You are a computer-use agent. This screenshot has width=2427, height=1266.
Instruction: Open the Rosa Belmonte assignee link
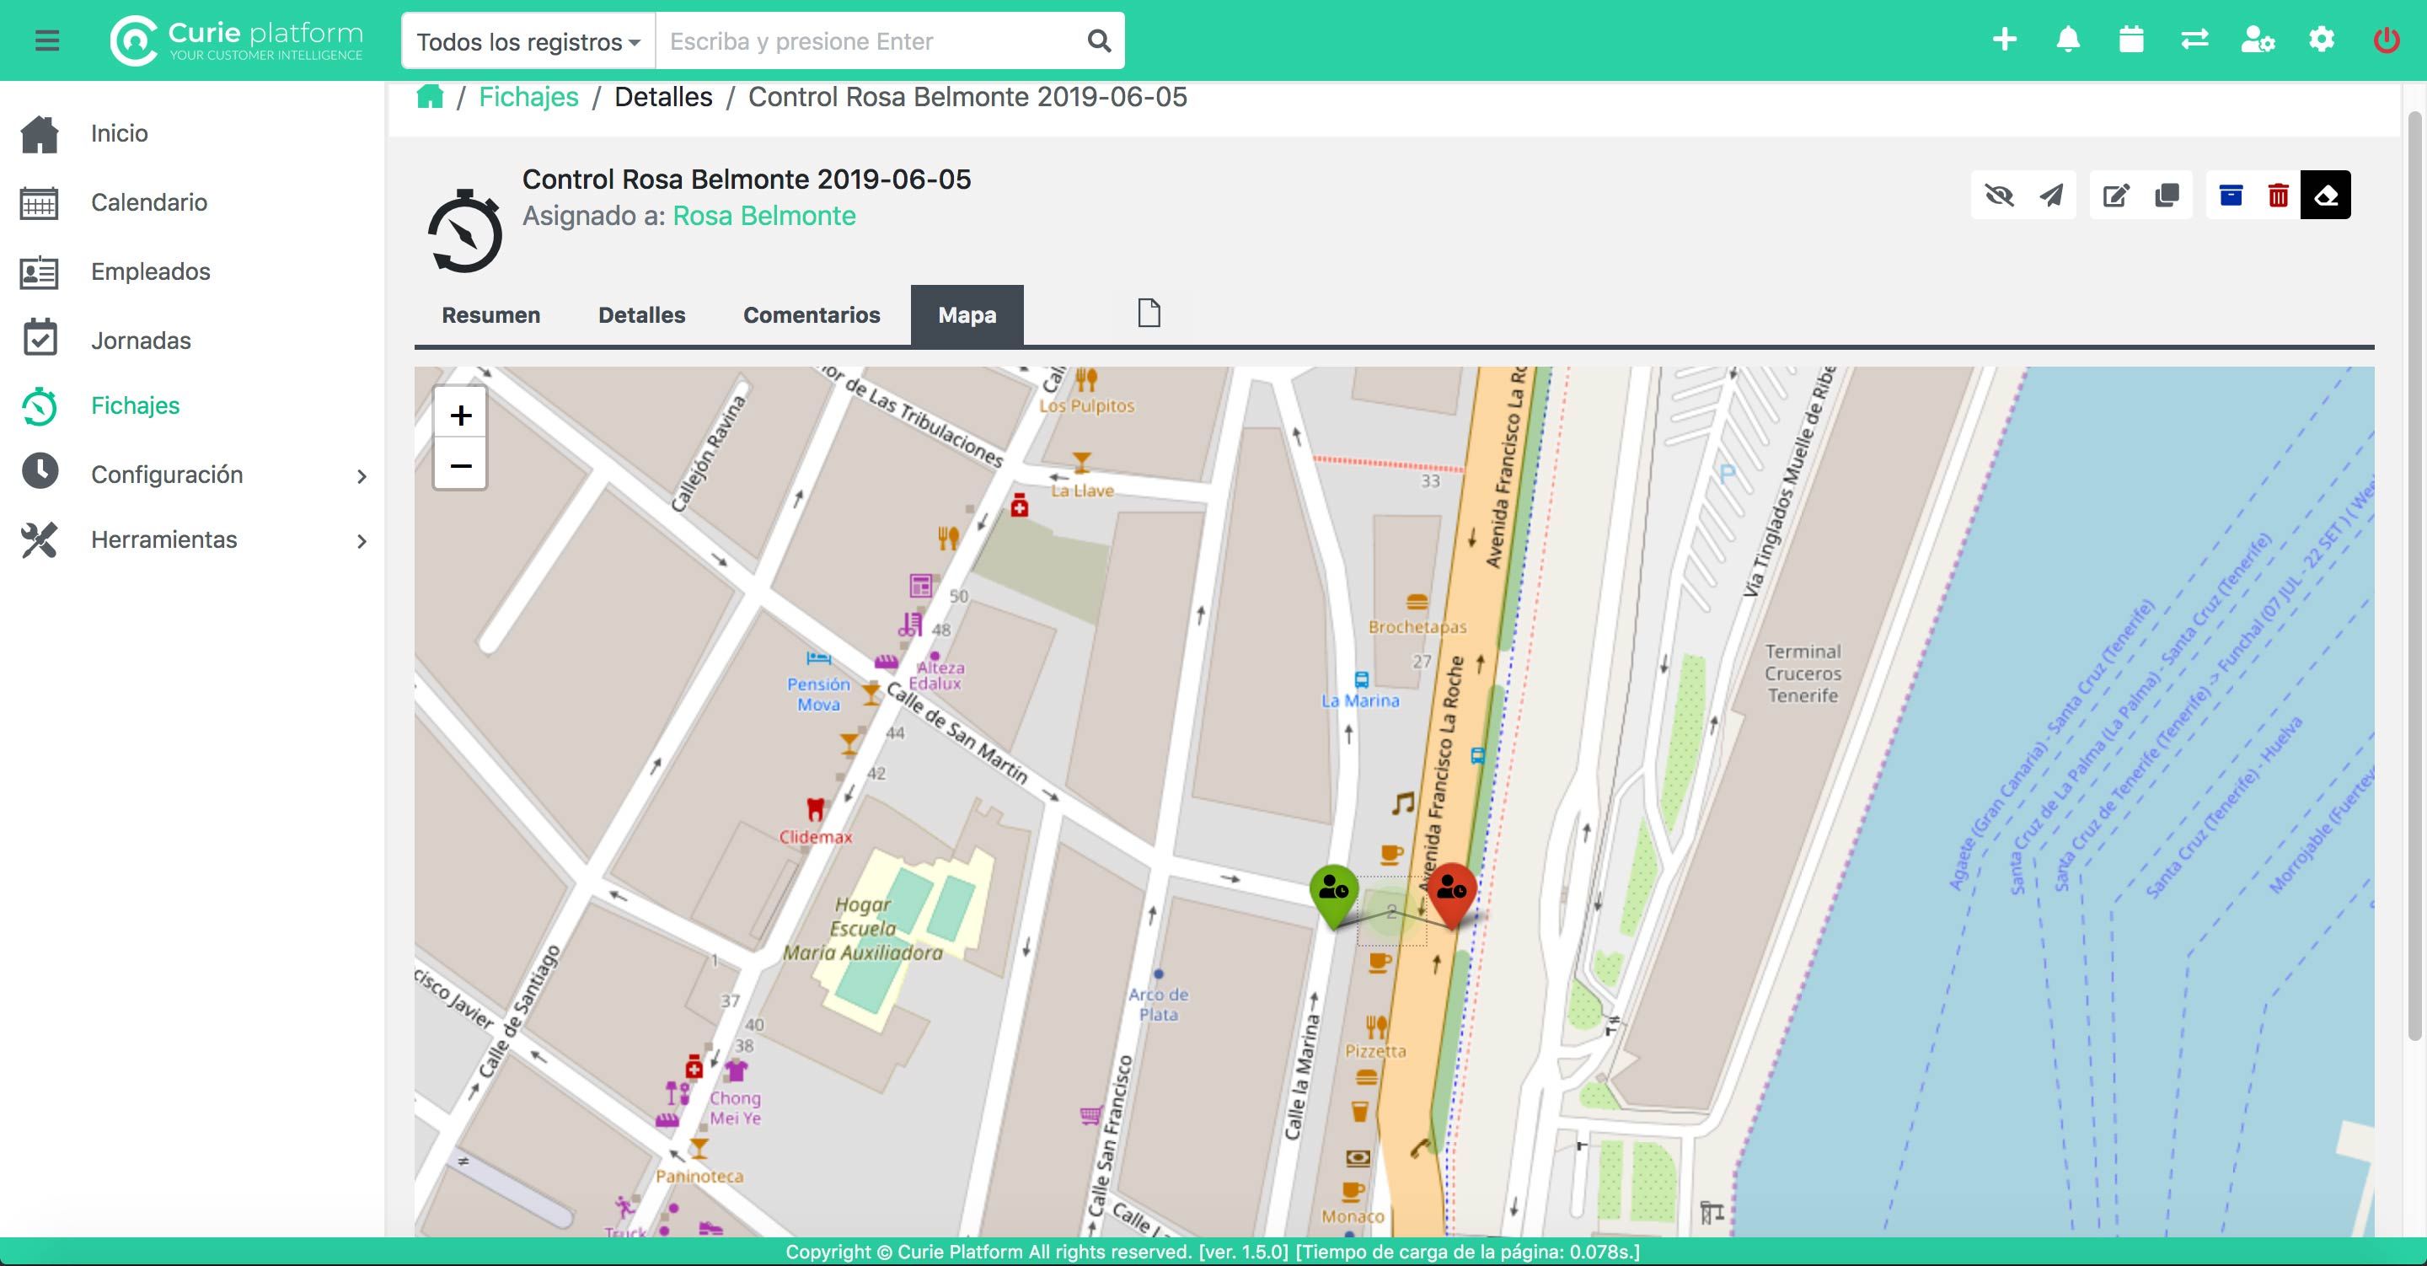point(764,216)
